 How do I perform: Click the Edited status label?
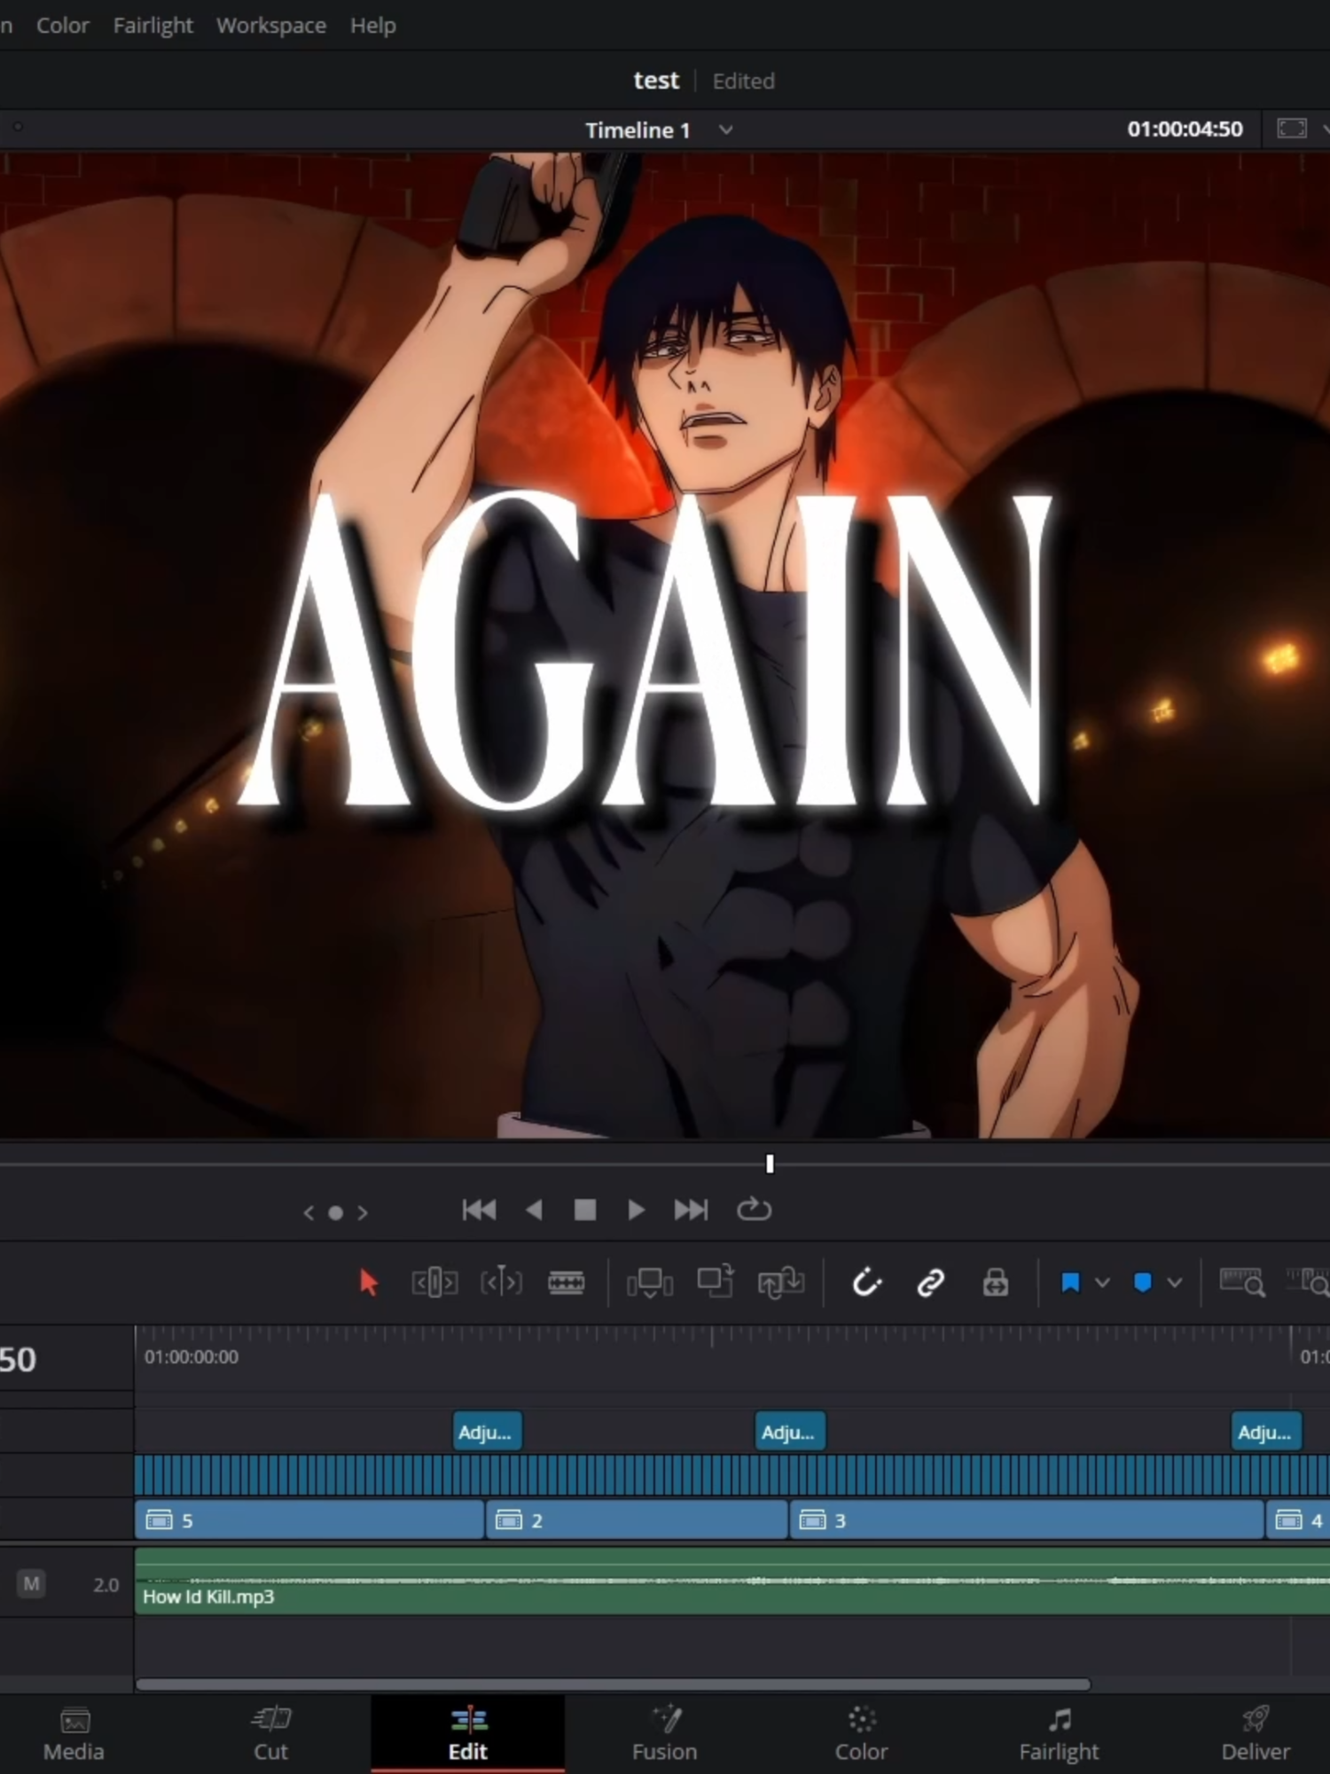tap(743, 82)
